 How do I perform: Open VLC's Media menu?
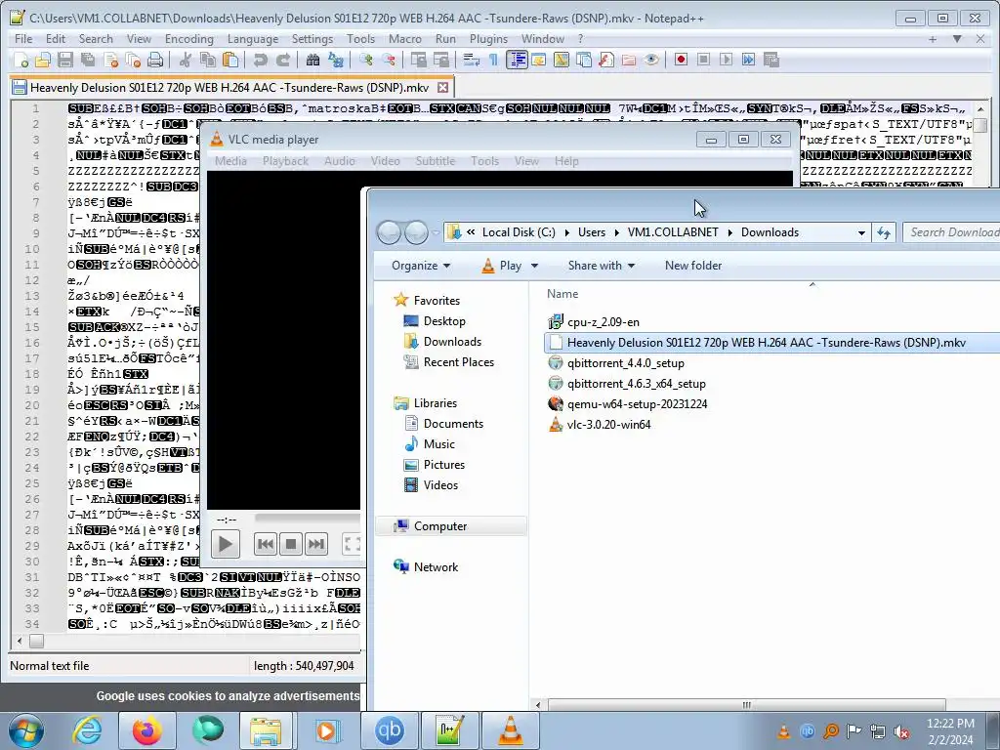click(x=230, y=161)
